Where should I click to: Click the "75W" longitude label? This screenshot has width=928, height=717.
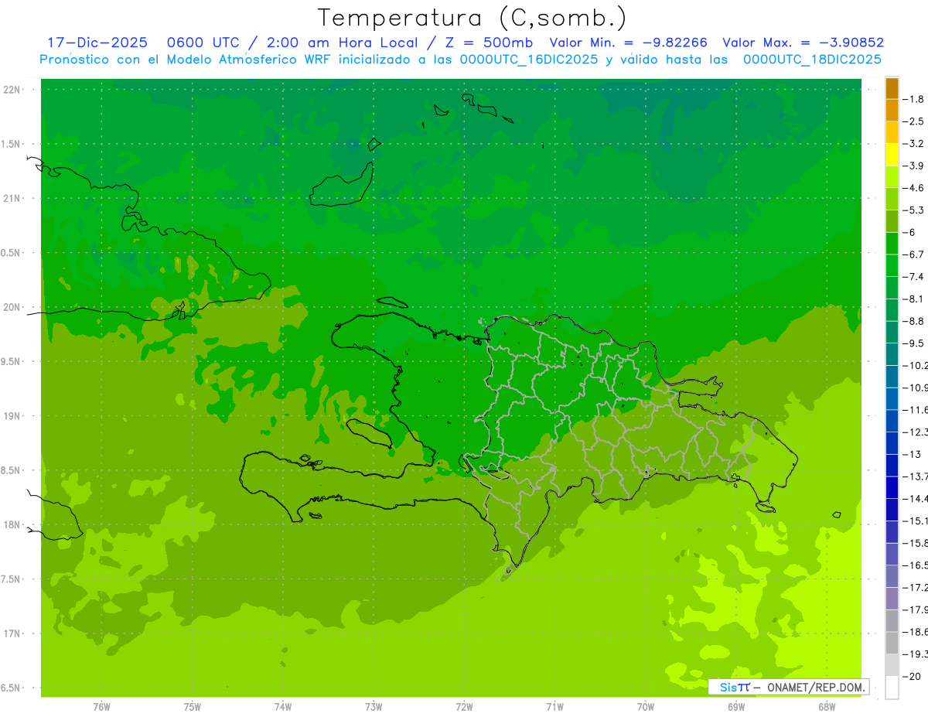pyautogui.click(x=193, y=706)
